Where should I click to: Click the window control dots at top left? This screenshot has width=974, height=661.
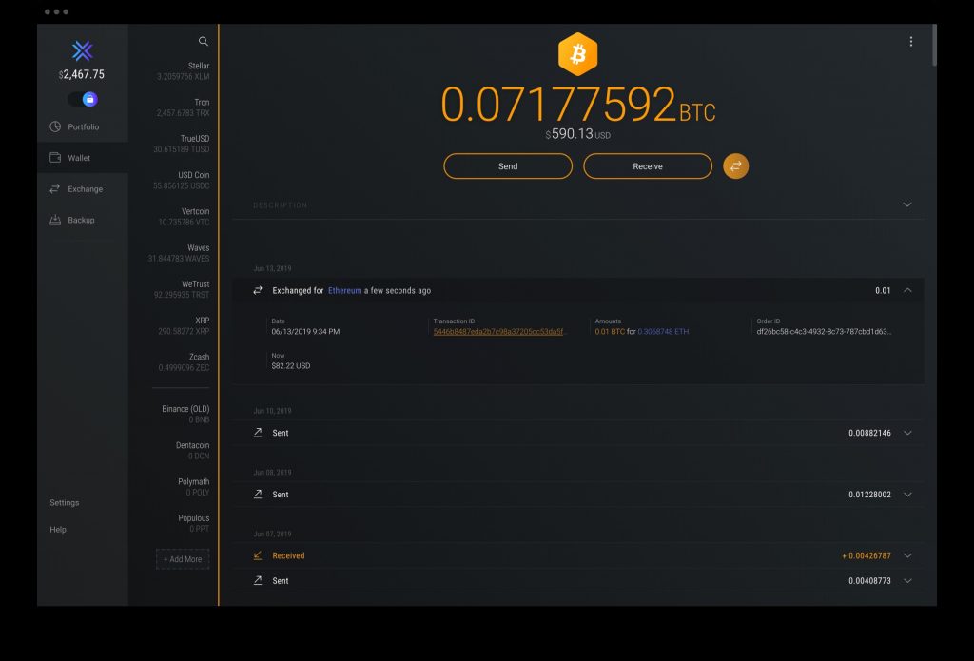tap(56, 11)
